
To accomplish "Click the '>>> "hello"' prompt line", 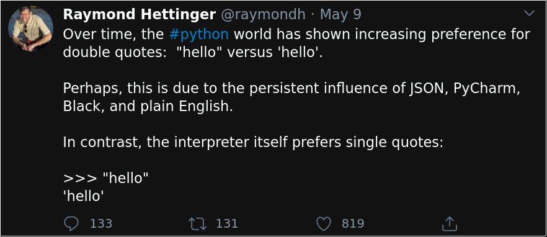I will (x=105, y=178).
